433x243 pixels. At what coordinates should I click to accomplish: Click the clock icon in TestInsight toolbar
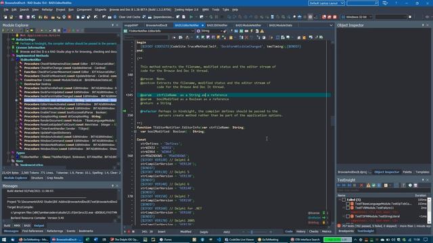[x=410, y=186]
